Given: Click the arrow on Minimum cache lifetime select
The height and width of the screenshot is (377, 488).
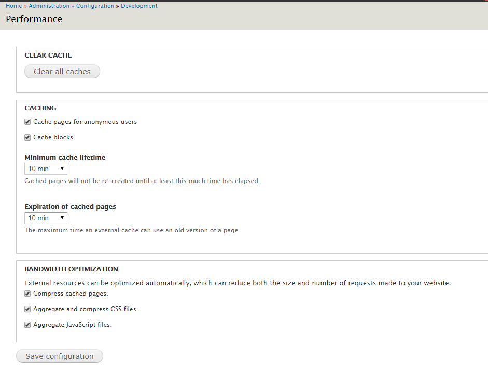Looking at the screenshot, I should tap(62, 169).
